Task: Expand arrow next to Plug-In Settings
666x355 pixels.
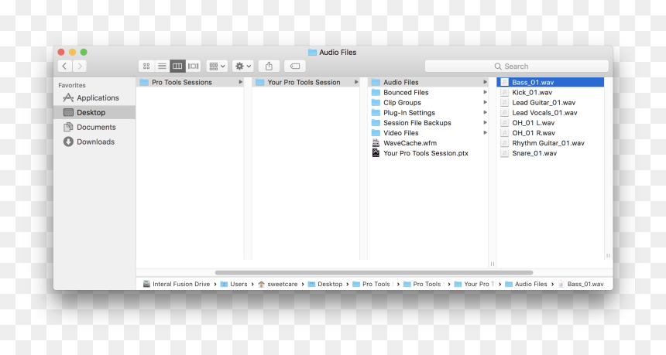Action: click(485, 113)
